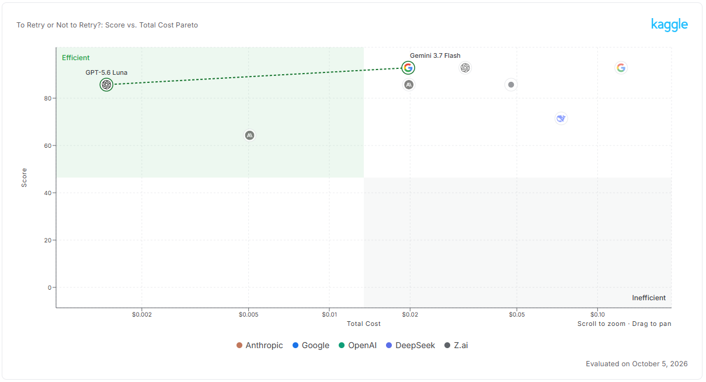706x382 pixels.
Task: Click the $0.01 x-axis tick label
Action: 330,314
